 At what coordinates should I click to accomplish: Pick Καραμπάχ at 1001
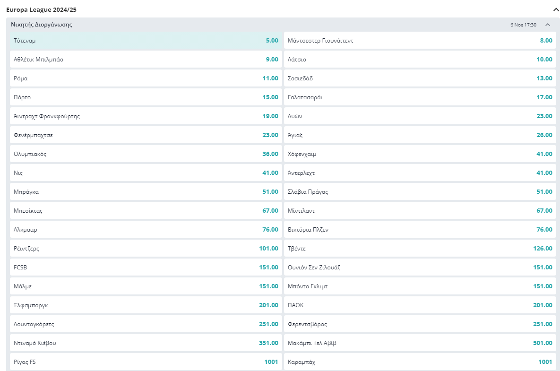pyautogui.click(x=420, y=362)
